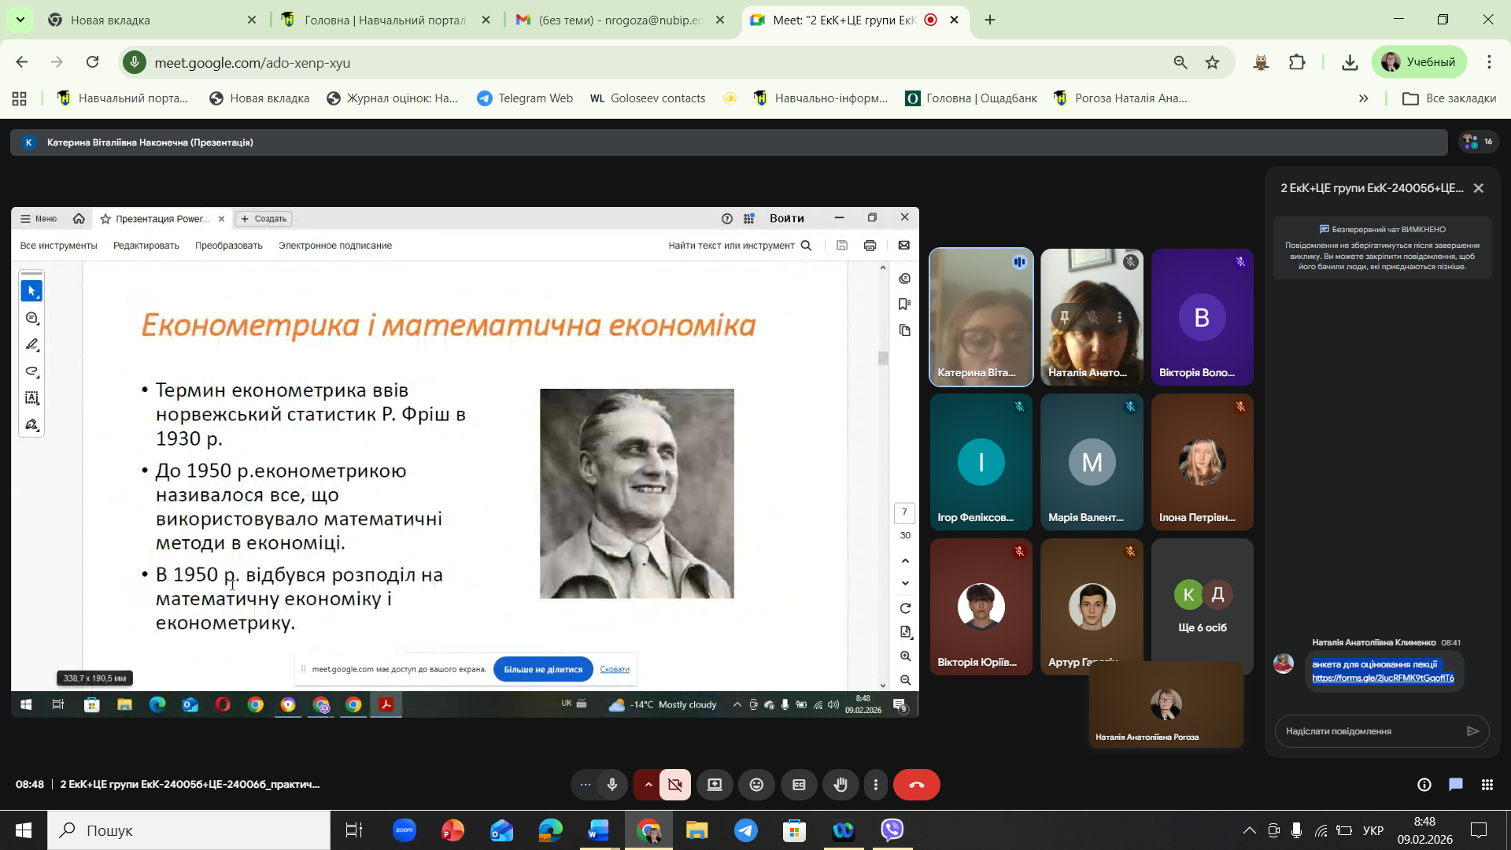Image resolution: width=1511 pixels, height=850 pixels.
Task: Open the document bookmarks panel
Action: pos(905,304)
